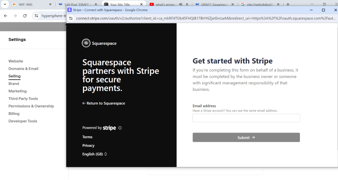Open the English (GB) language selector
The image size is (338, 180).
pyautogui.click(x=94, y=154)
